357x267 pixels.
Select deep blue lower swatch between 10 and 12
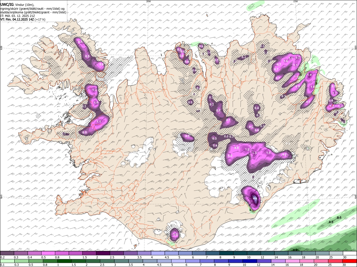tap(250, 261)
